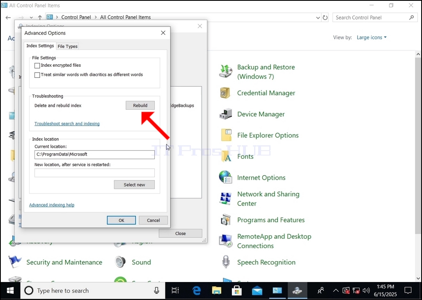This screenshot has height=300, width=422.
Task: Click the New location text field
Action: (x=94, y=173)
